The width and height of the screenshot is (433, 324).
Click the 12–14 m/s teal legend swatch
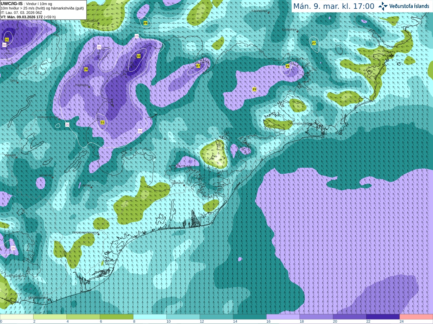click(216, 317)
